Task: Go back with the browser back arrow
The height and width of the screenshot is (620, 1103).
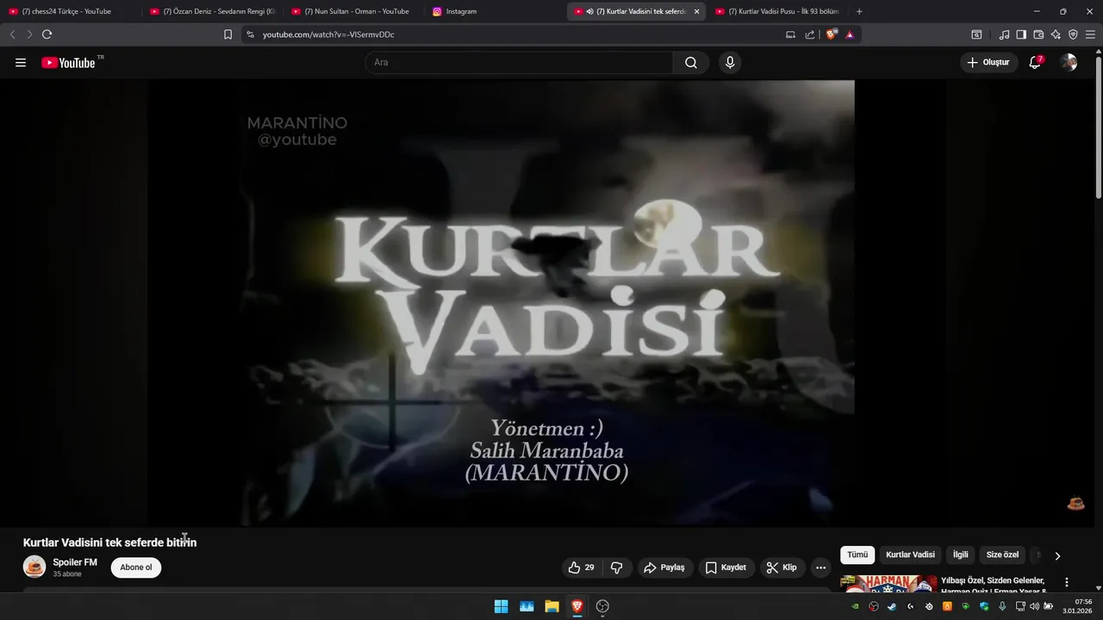Action: [12, 34]
